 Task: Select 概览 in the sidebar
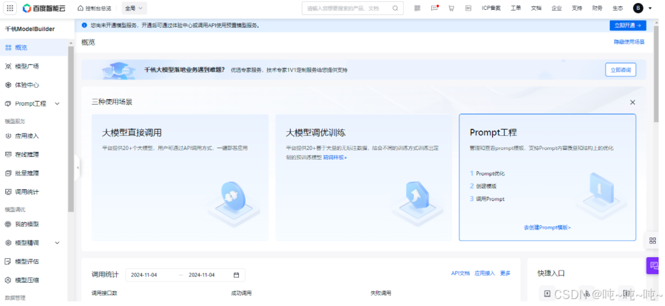pyautogui.click(x=34, y=48)
